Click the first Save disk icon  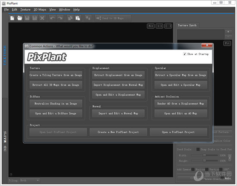click(x=27, y=18)
